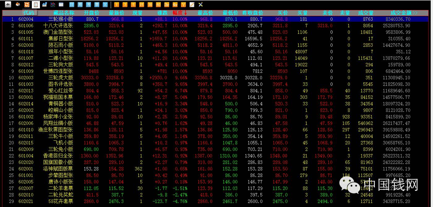Open the tools settings icon
Viewport: 433px width, 207px height.
(200, 5)
